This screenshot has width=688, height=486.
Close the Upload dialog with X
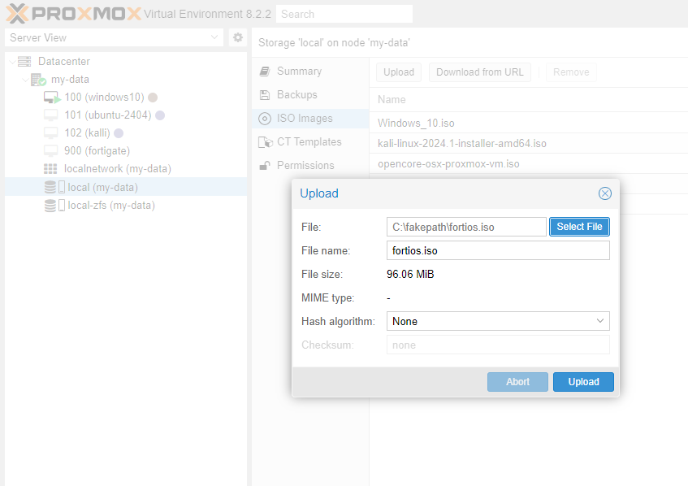pos(605,193)
